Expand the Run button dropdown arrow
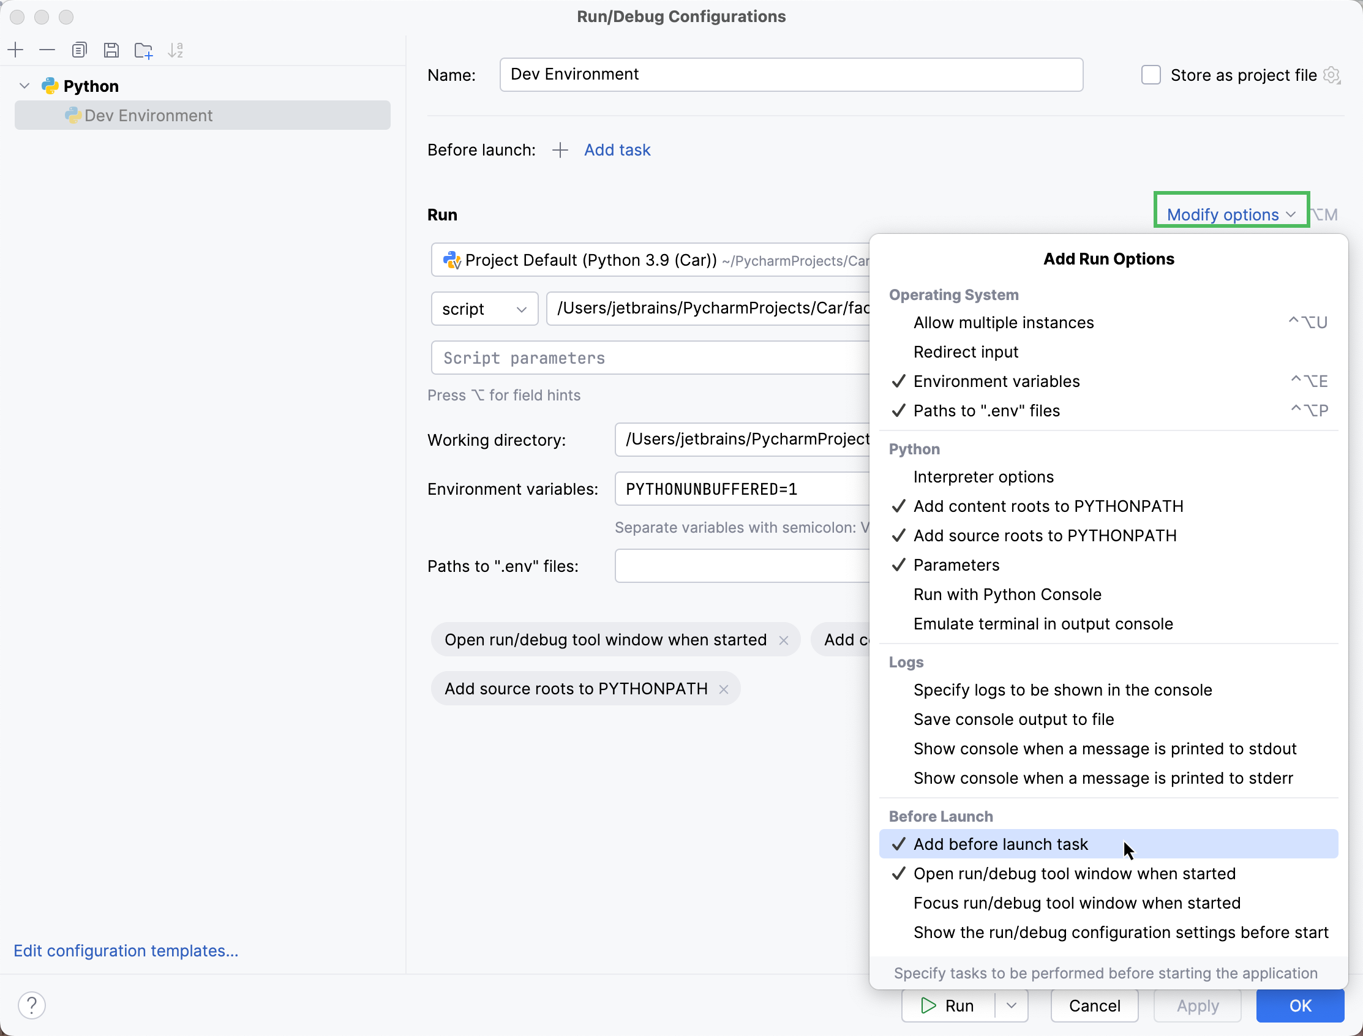Screen dimensions: 1363x1036 (1011, 1006)
